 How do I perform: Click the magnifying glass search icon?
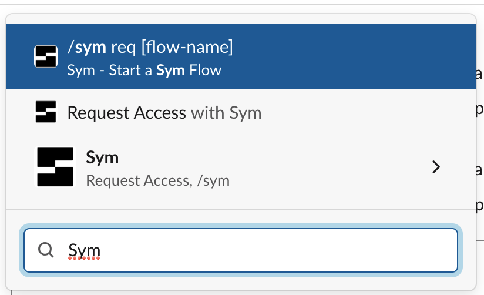[x=46, y=250]
